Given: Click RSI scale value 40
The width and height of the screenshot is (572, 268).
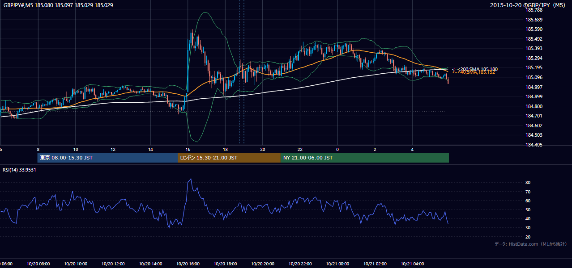Looking at the screenshot, I should [528, 218].
